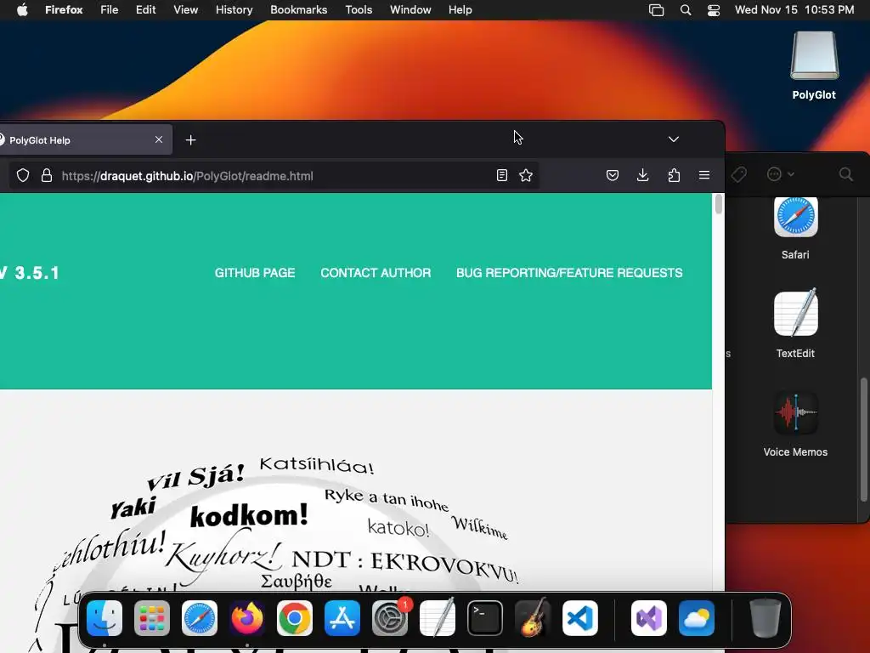Viewport: 870px width, 653px height.
Task: Open Spotlight search in menu bar
Action: [x=686, y=10]
